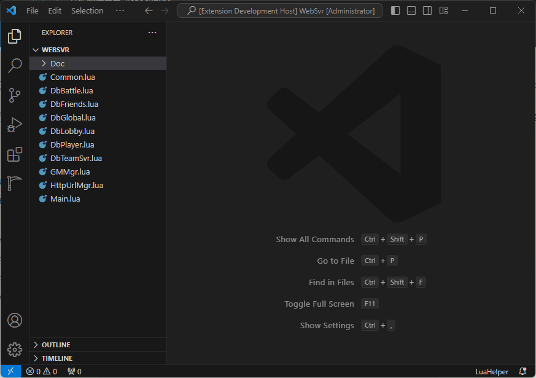Open the Explorer view in activity bar
Viewport: 536px width, 378px height.
(x=14, y=36)
